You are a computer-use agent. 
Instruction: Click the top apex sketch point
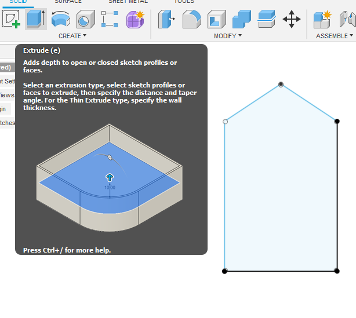click(281, 85)
